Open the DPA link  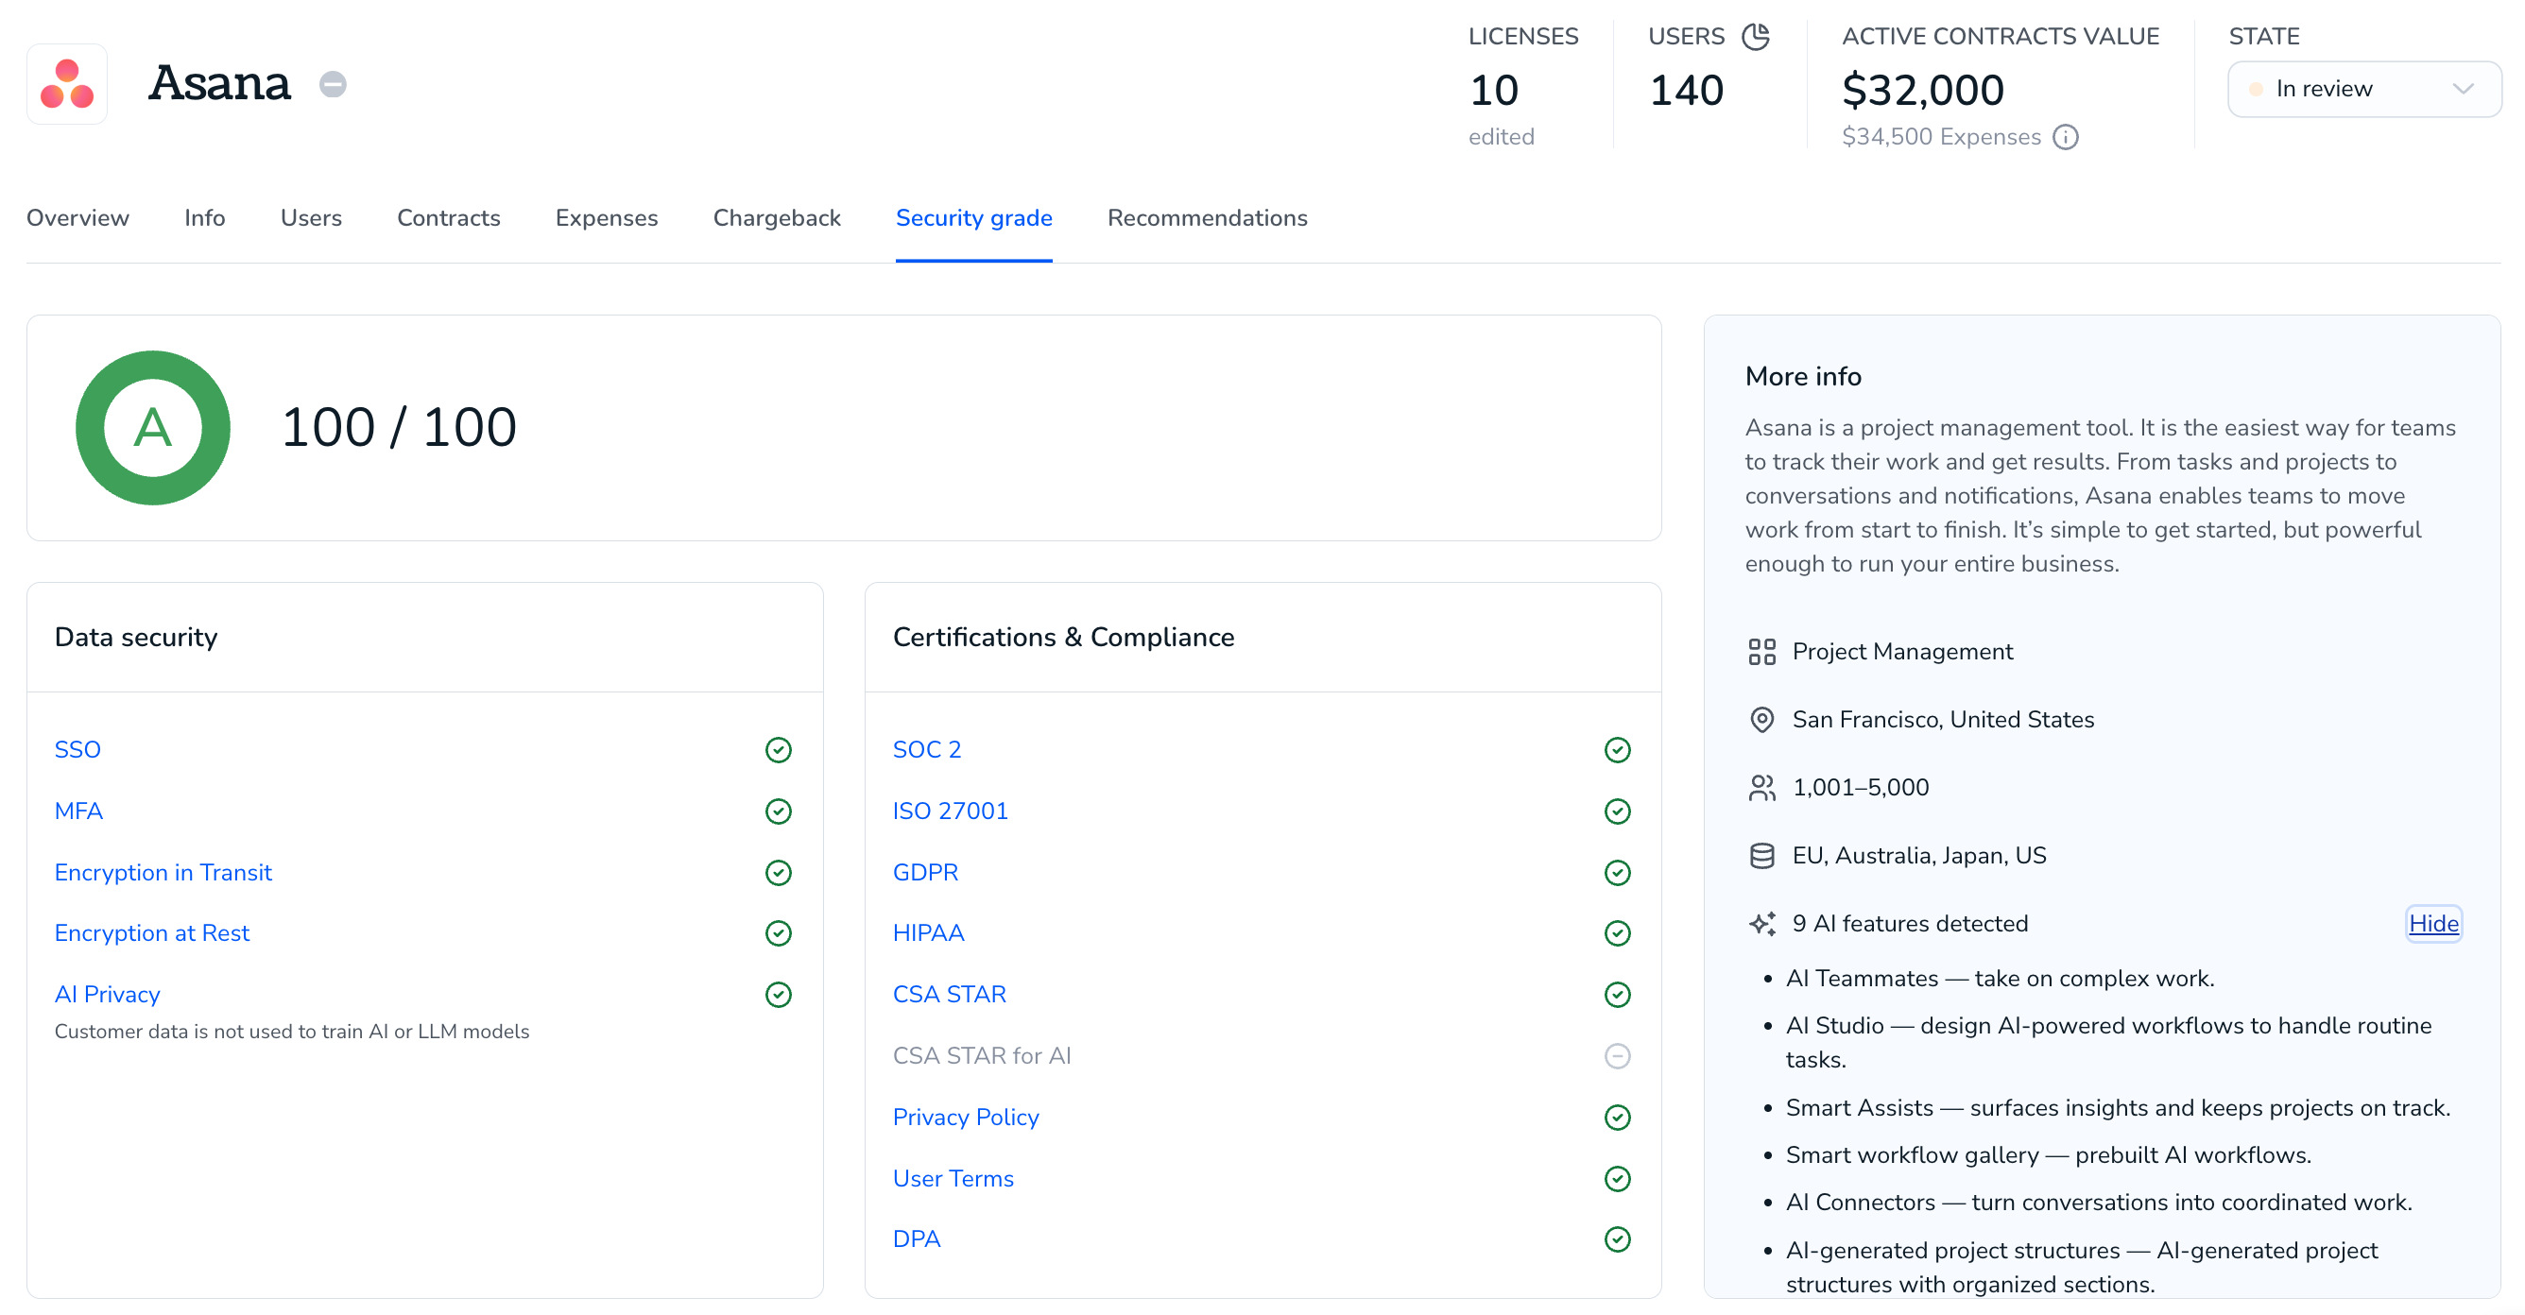click(x=917, y=1239)
